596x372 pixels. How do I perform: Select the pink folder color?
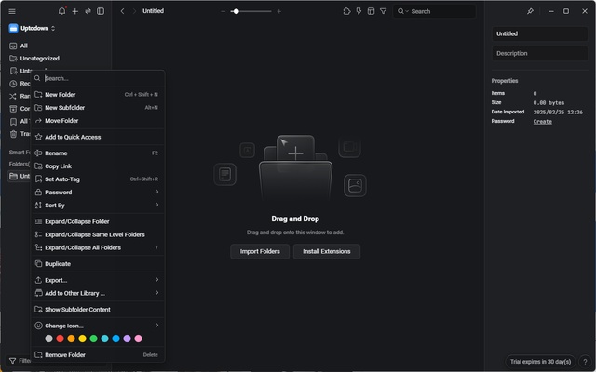139,339
